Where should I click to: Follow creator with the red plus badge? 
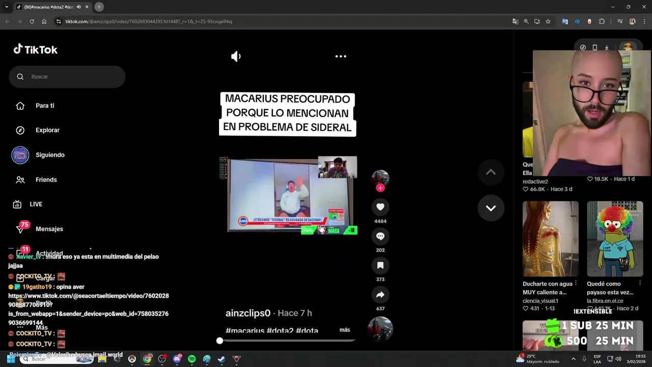click(380, 188)
